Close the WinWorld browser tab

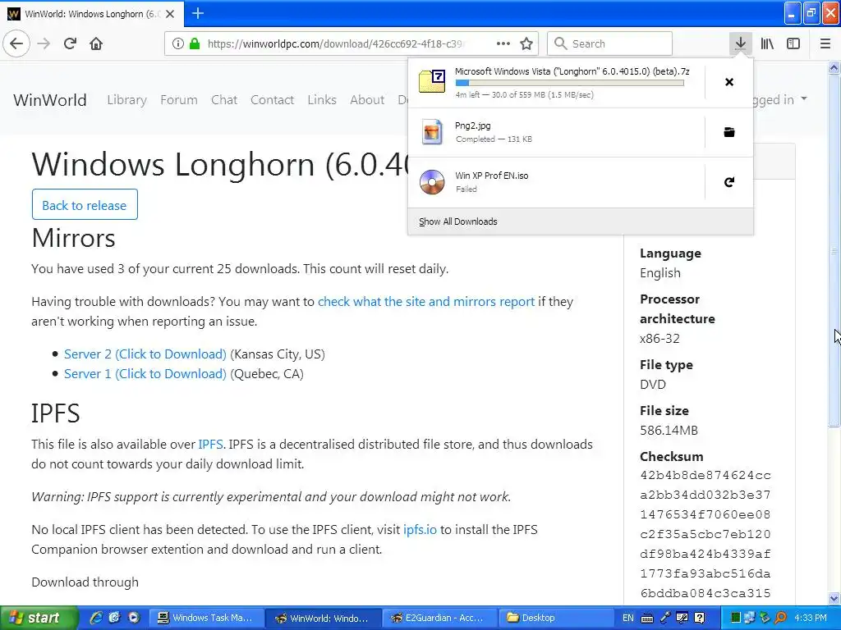coord(170,14)
